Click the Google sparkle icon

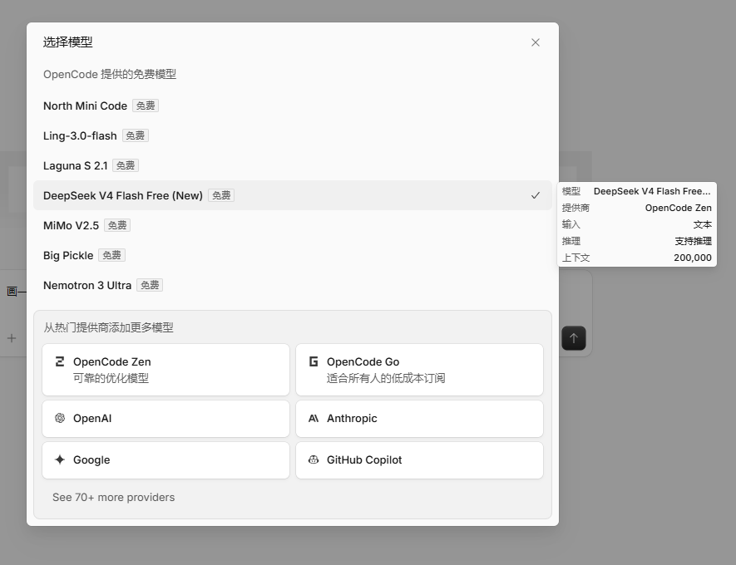pos(60,459)
